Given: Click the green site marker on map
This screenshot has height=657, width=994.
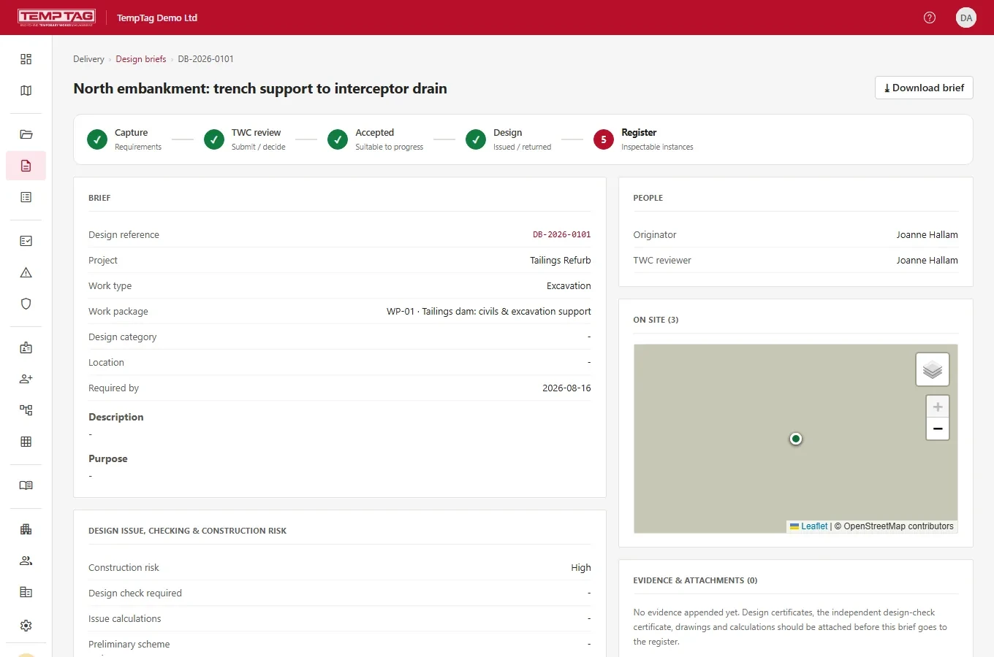Looking at the screenshot, I should (x=796, y=439).
